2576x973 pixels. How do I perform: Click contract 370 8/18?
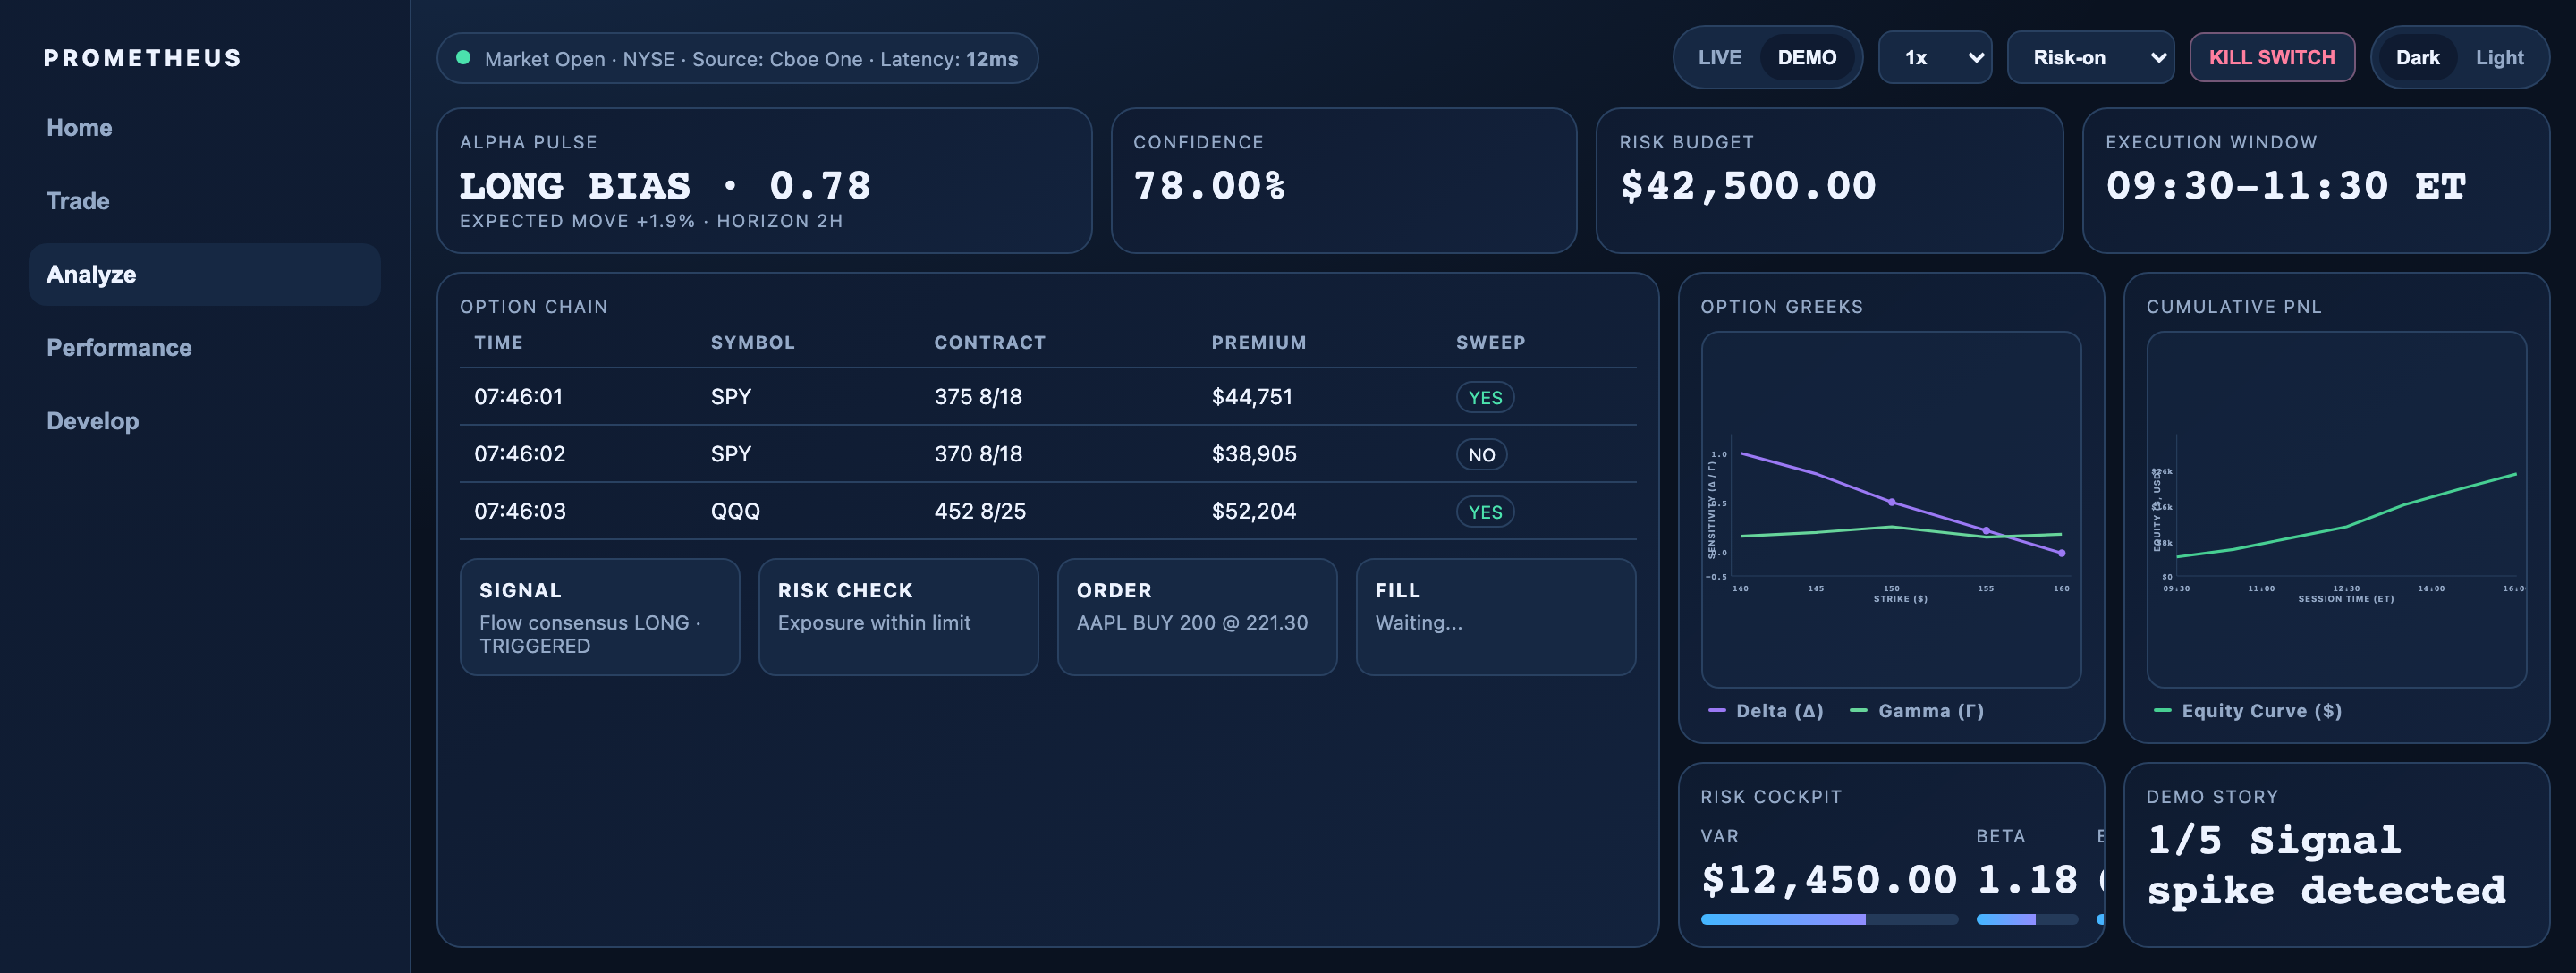pyautogui.click(x=978, y=454)
